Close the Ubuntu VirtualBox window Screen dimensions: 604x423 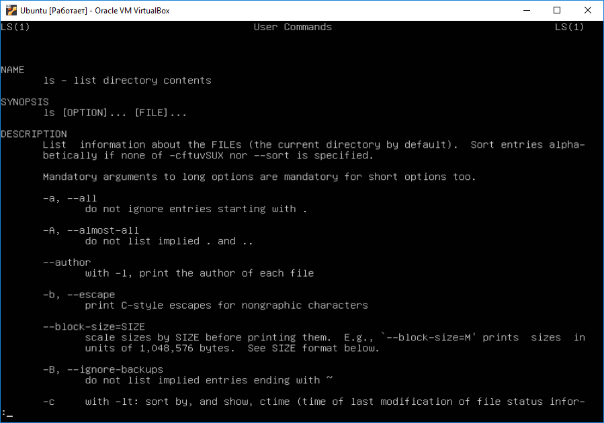587,10
